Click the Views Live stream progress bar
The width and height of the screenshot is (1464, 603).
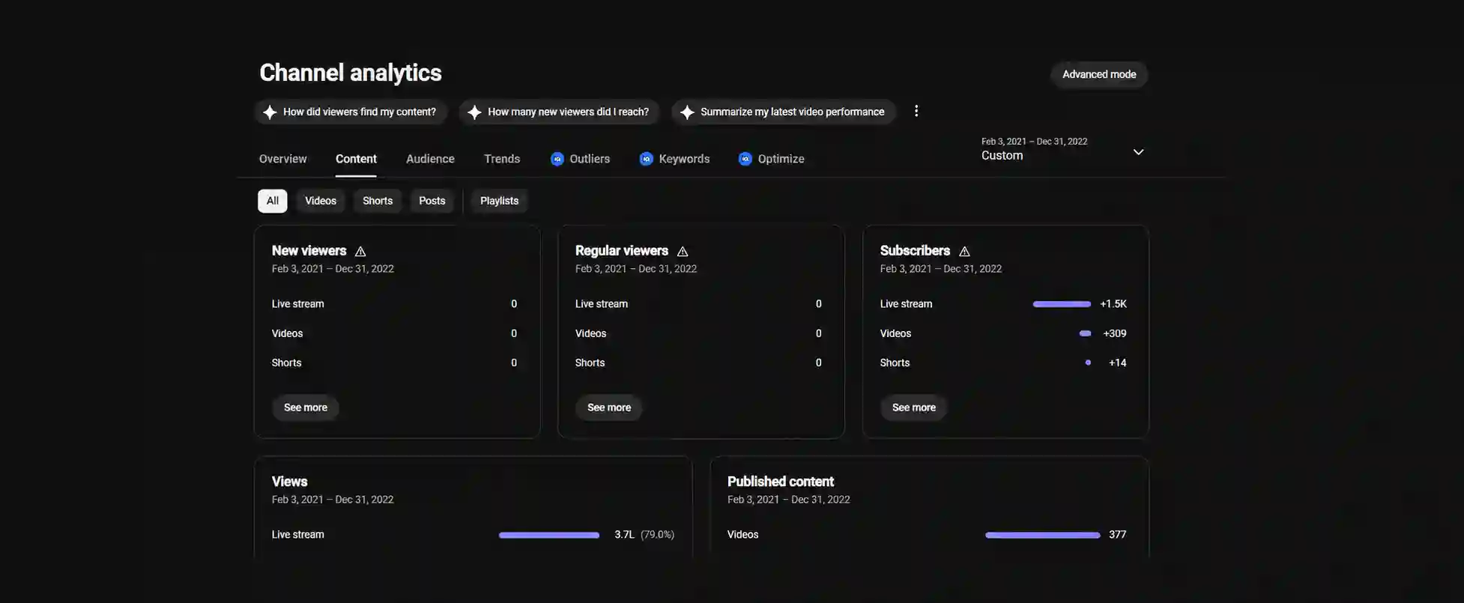(549, 535)
